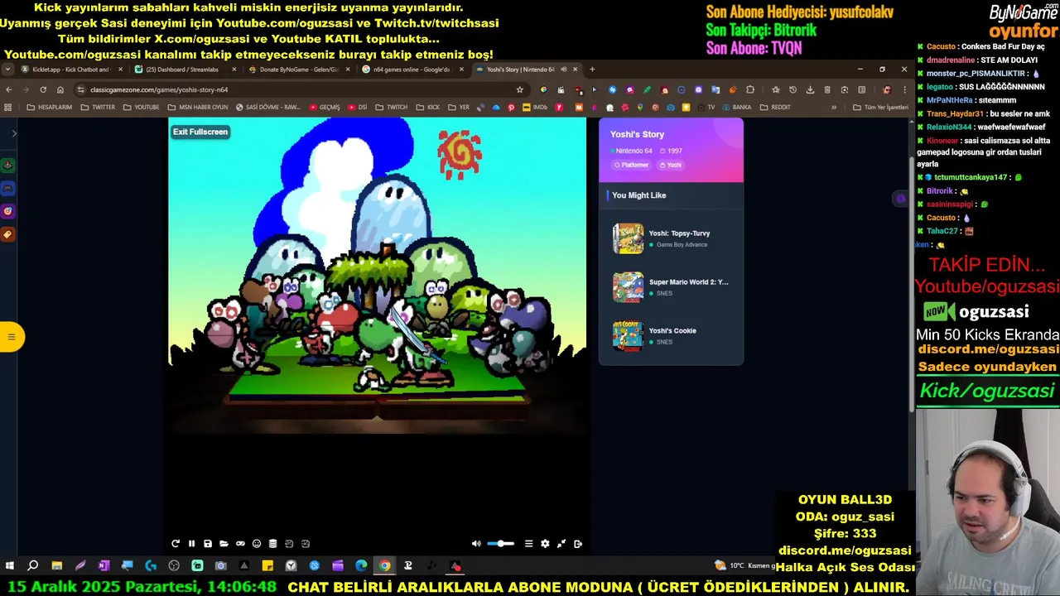This screenshot has width=1060, height=596.
Task: Open GEÇMİŞ bookmark
Action: click(325, 108)
